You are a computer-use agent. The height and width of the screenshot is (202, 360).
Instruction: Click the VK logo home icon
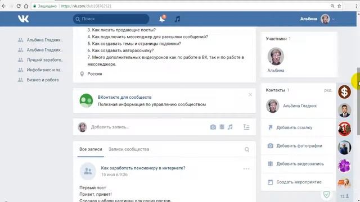24,19
